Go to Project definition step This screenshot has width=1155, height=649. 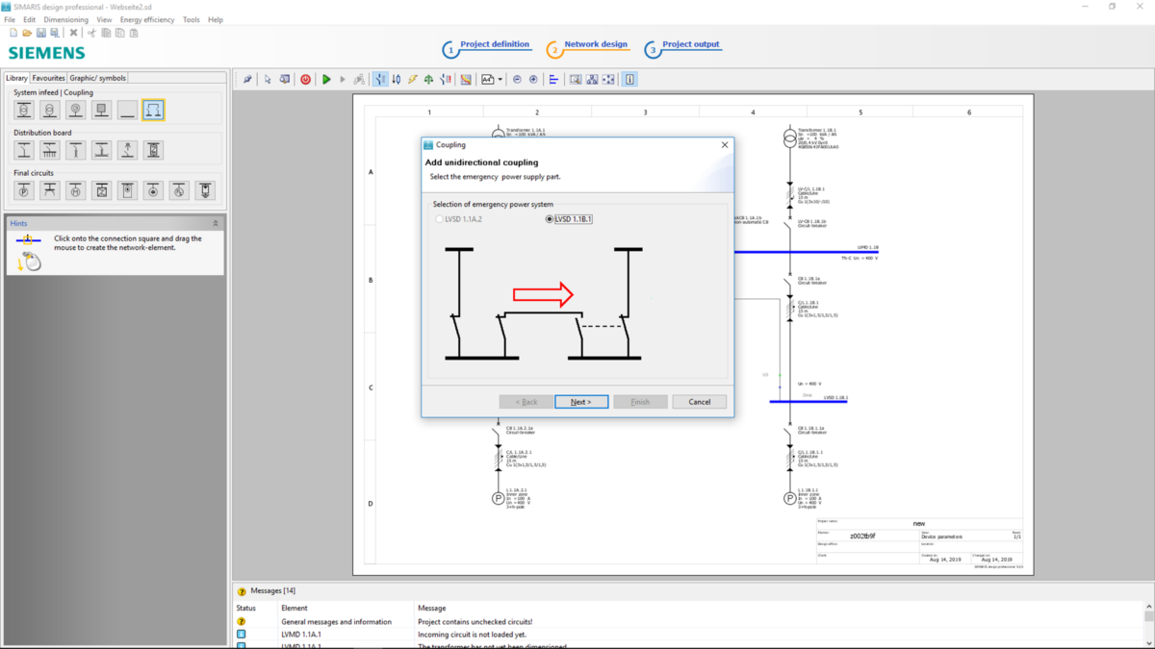point(486,46)
